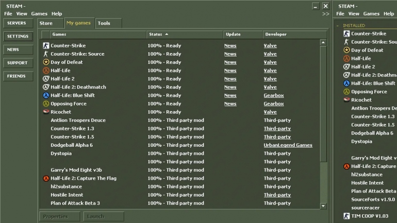Click Half-Life 2: Capture The Flag icon
This screenshot has width=397, height=223.
tap(46, 178)
